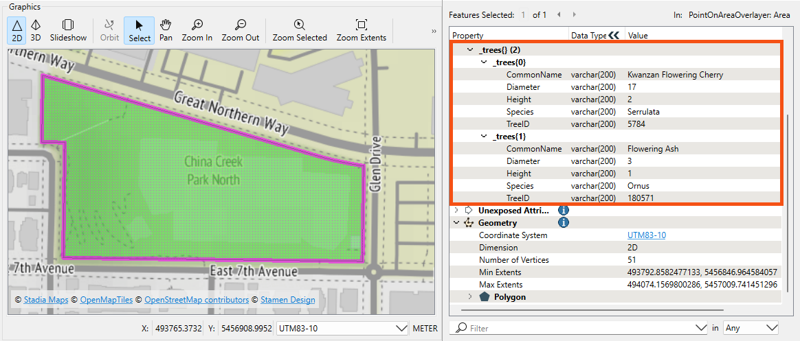Activate the Pan hand tool
The width and height of the screenshot is (800, 341).
point(166,30)
